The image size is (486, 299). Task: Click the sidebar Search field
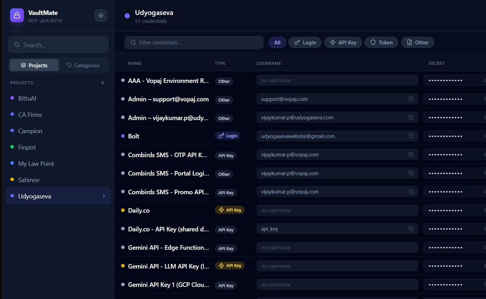pyautogui.click(x=58, y=45)
